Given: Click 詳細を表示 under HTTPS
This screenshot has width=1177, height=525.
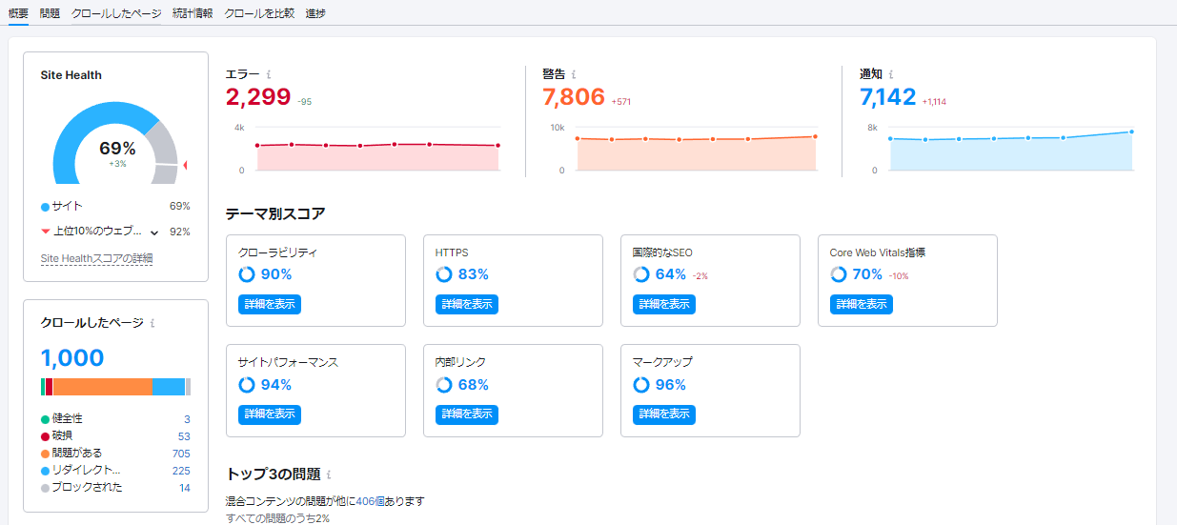Looking at the screenshot, I should pos(467,304).
